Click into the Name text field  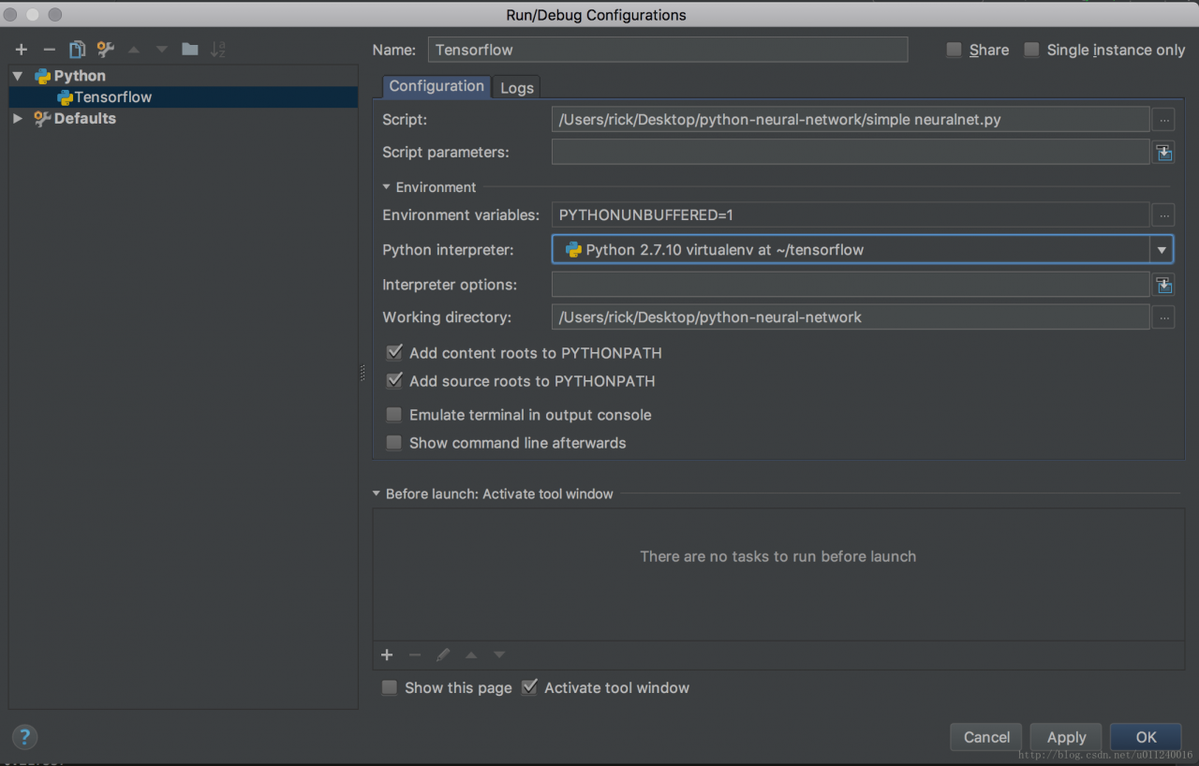667,50
